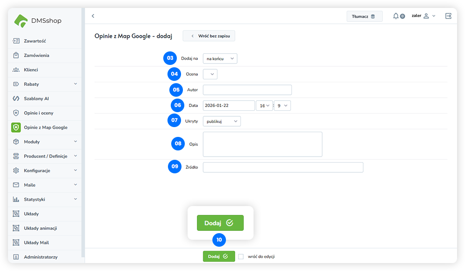Image resolution: width=465 pixels, height=271 pixels.
Task: Click the logout icon in top right
Action: click(x=448, y=16)
